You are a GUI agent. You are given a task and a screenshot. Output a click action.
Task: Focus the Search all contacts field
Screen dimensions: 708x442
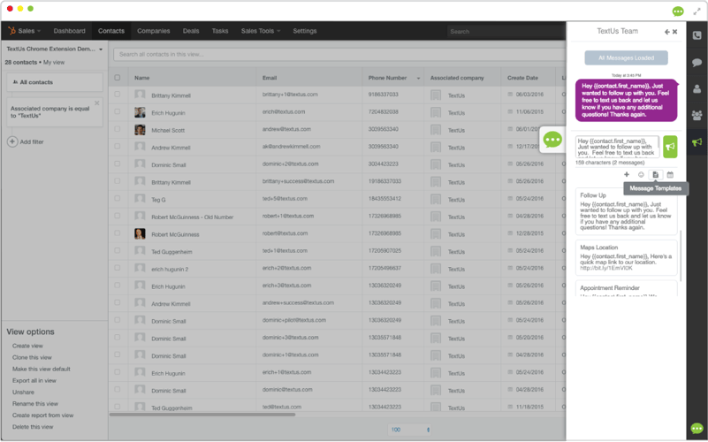(339, 54)
